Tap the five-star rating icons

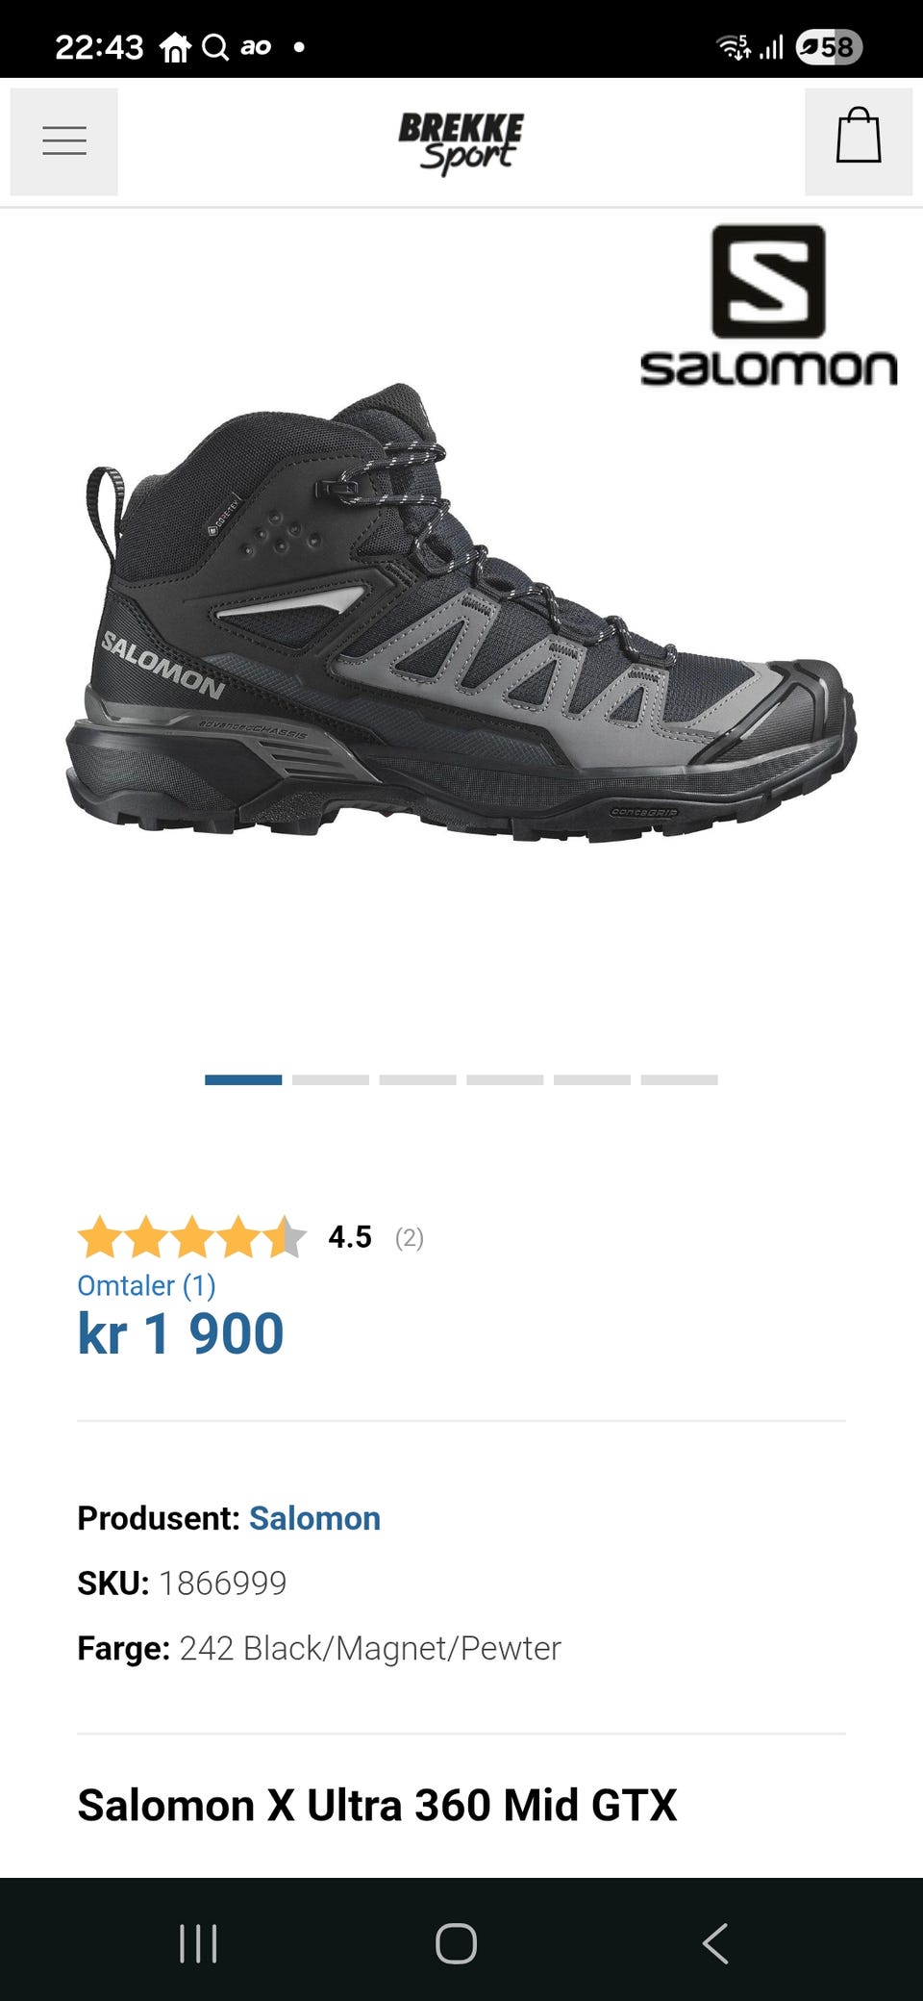pos(192,1237)
